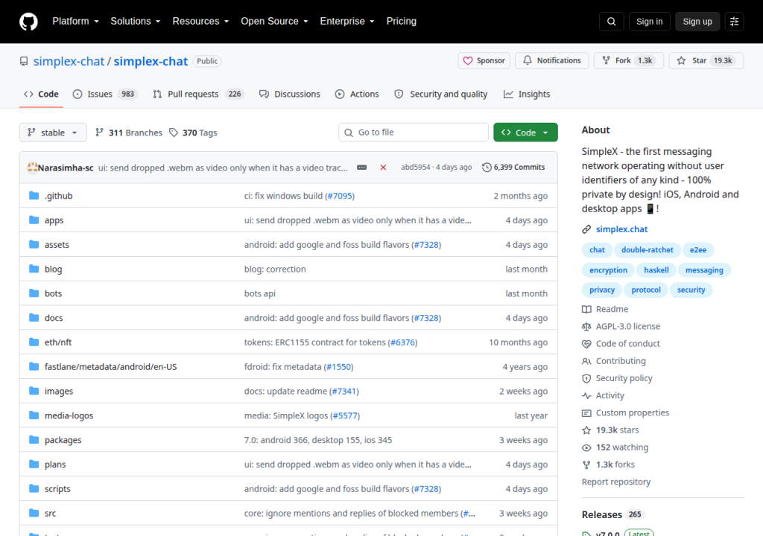Image resolution: width=763 pixels, height=536 pixels.
Task: Open fastlane/metadata/android/en-US folder
Action: pyautogui.click(x=110, y=367)
